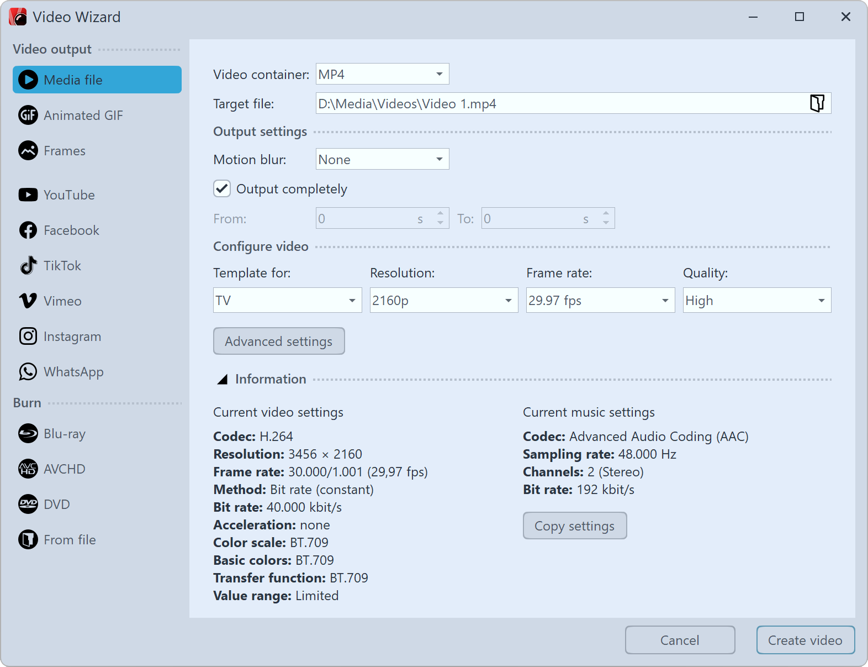
Task: Choose the Blu-ray burn option
Action: [x=97, y=434]
